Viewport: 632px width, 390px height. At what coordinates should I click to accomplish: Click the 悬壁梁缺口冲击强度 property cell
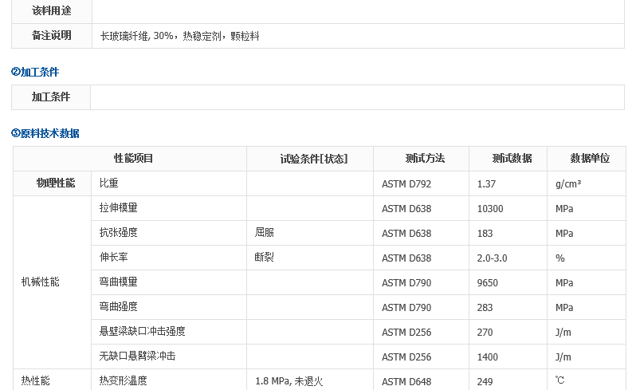click(x=169, y=332)
